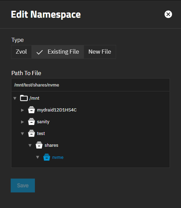181x208 pixels.
Task: Select the New File type option
Action: pos(100,52)
